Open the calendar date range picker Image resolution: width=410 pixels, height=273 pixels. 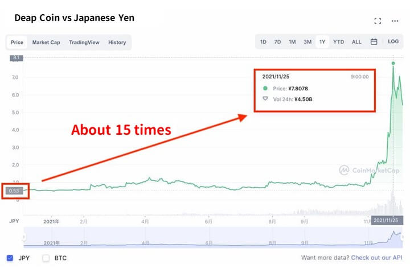tap(374, 42)
